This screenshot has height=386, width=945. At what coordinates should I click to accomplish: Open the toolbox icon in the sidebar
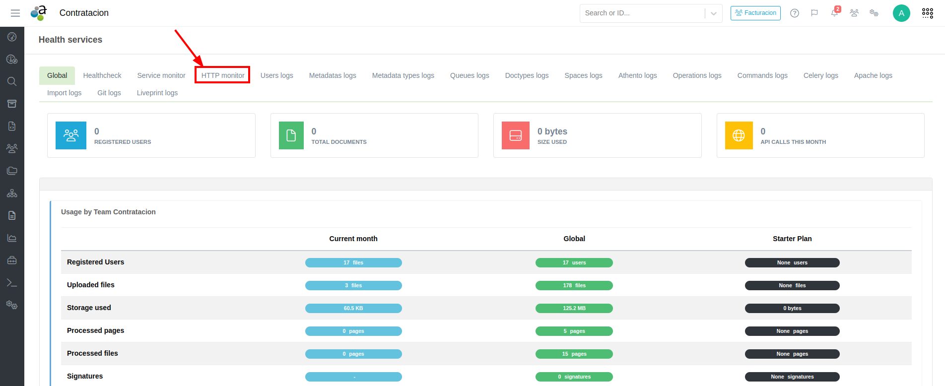(x=12, y=260)
